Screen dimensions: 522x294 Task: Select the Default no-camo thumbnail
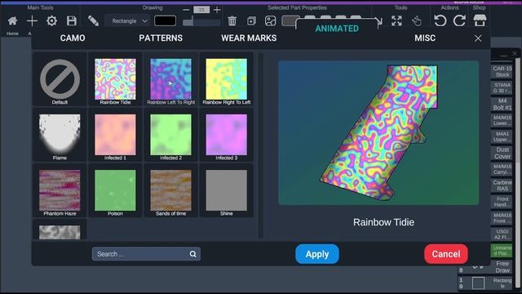click(x=60, y=79)
